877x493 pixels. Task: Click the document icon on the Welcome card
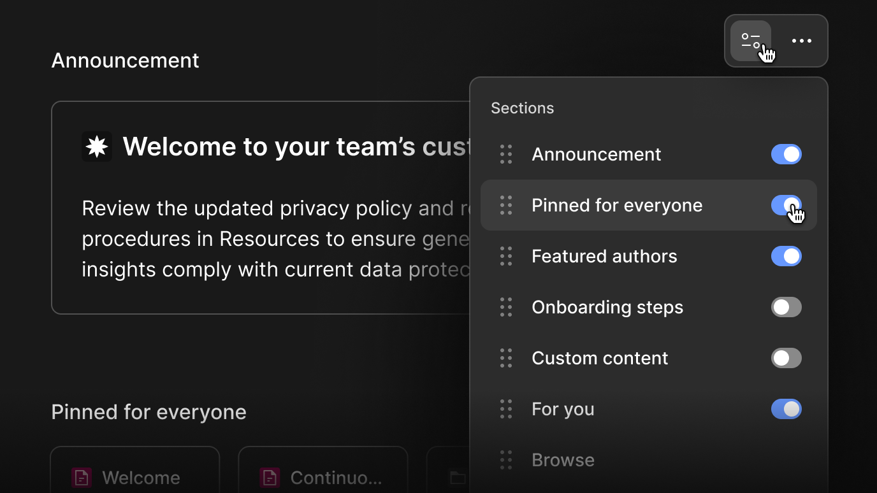(82, 477)
